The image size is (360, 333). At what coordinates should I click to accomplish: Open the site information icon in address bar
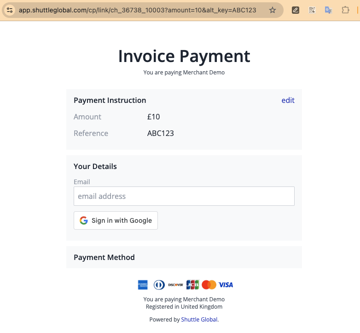(10, 10)
